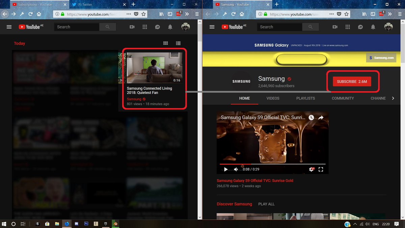Screen dimensions: 405x228
Task: Save to Pocket in Samsung window
Action: (339, 14)
